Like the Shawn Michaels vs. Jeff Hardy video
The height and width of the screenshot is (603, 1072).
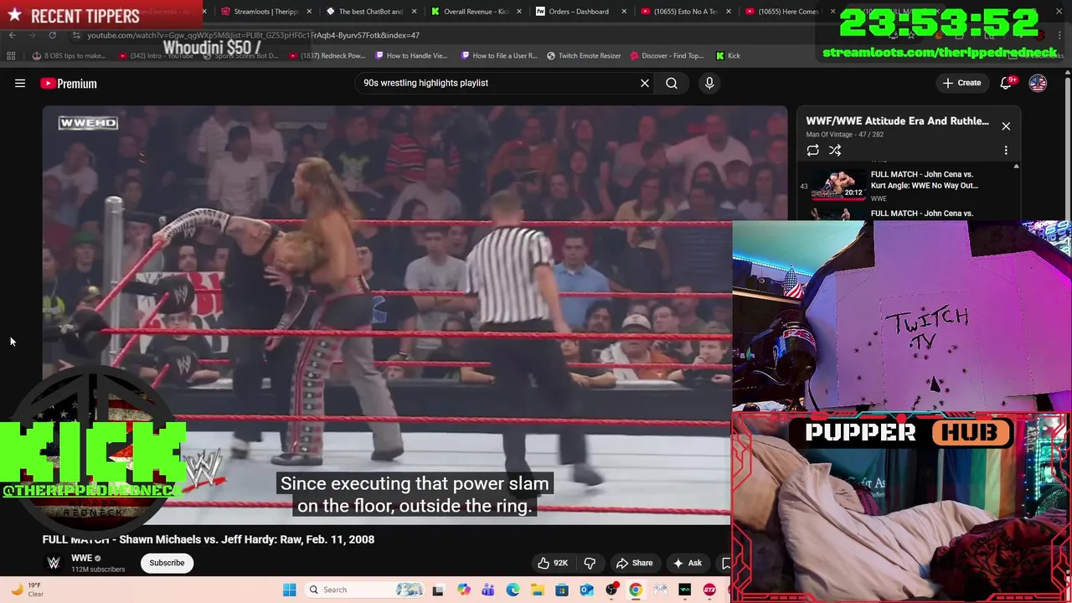coord(553,563)
